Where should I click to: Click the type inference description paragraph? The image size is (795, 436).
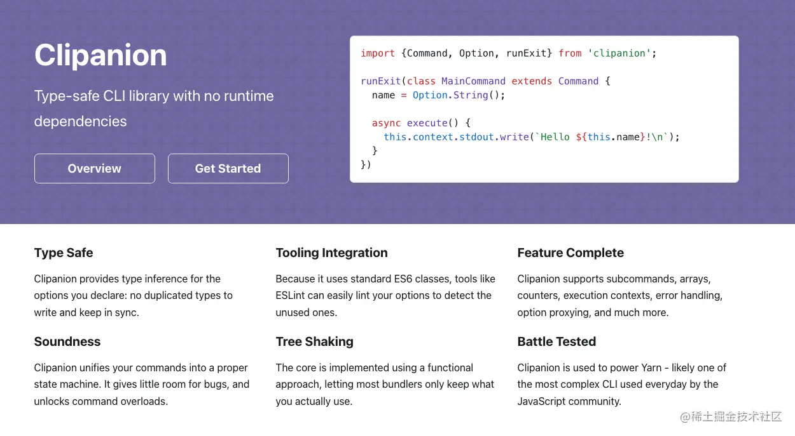[134, 295]
